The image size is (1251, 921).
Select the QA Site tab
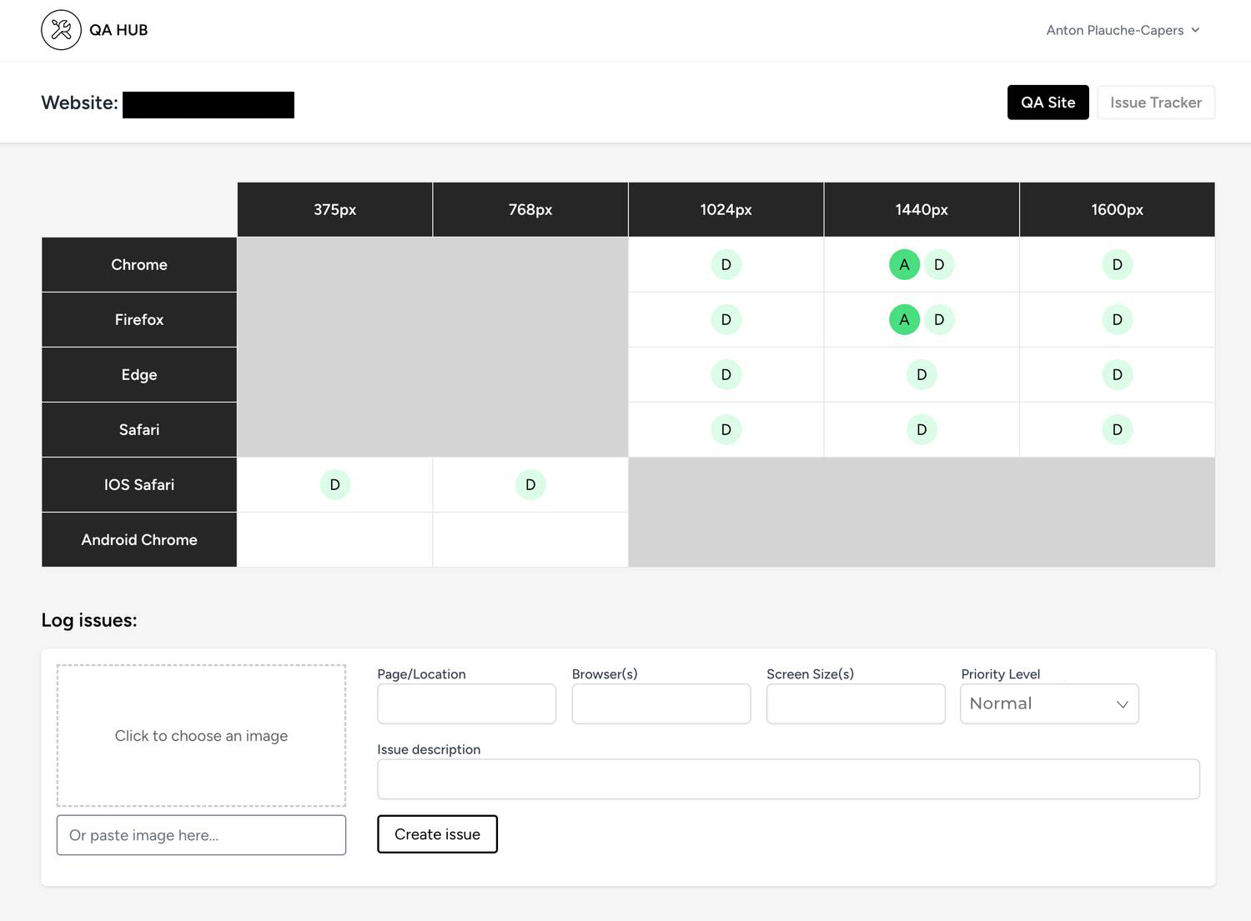1048,103
